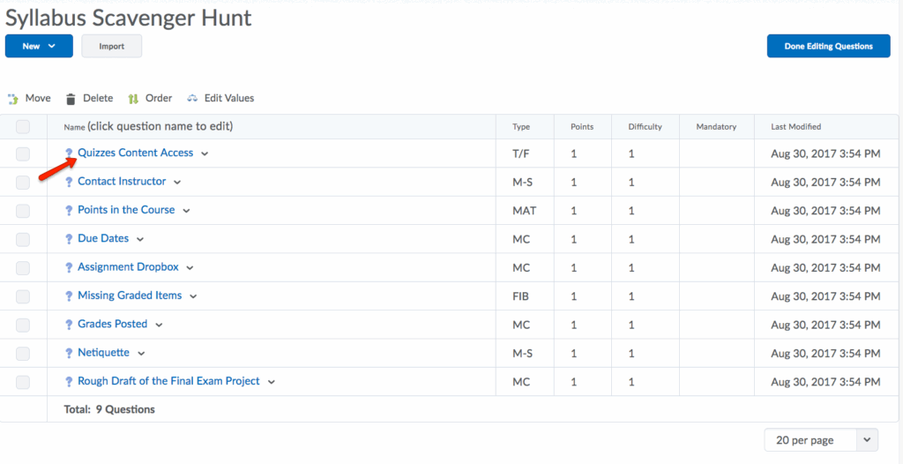Click question mark icon beside Quizzes Content Access
Image resolution: width=903 pixels, height=464 pixels.
point(69,153)
